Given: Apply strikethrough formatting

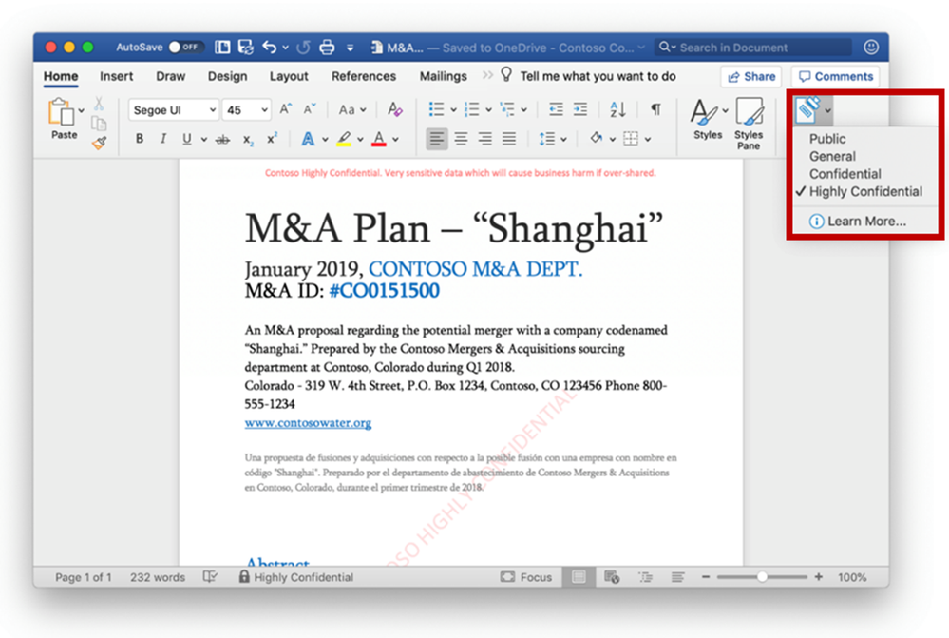Looking at the screenshot, I should click(222, 140).
